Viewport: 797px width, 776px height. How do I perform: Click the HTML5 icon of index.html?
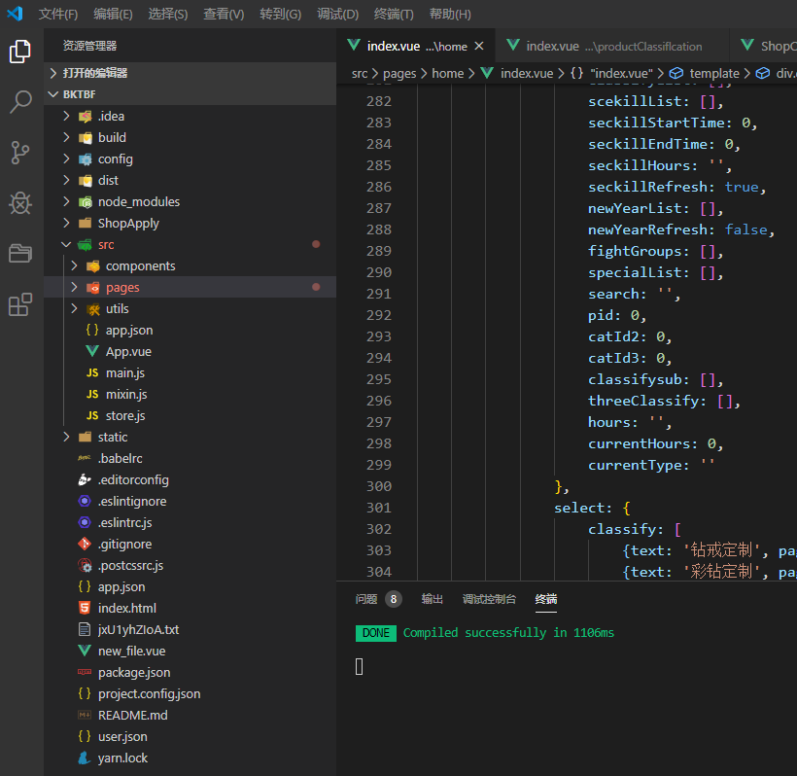coord(85,608)
